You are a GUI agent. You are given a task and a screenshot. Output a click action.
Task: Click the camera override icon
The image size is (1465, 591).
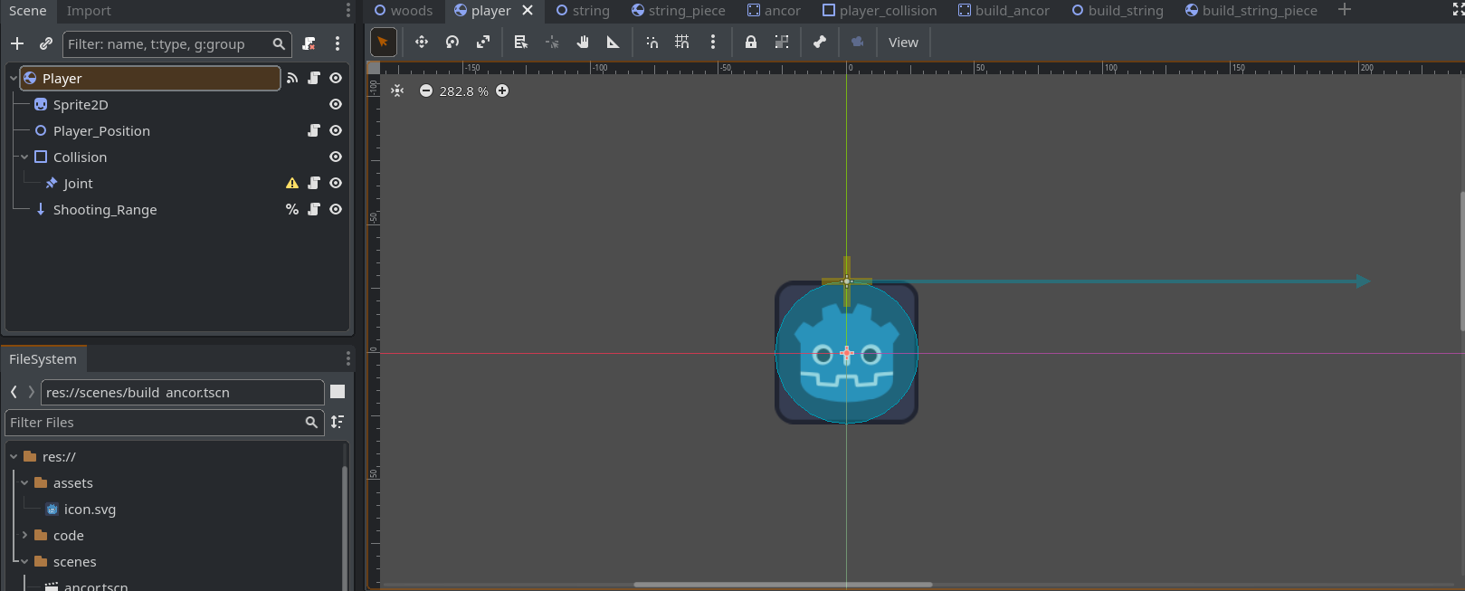(857, 42)
